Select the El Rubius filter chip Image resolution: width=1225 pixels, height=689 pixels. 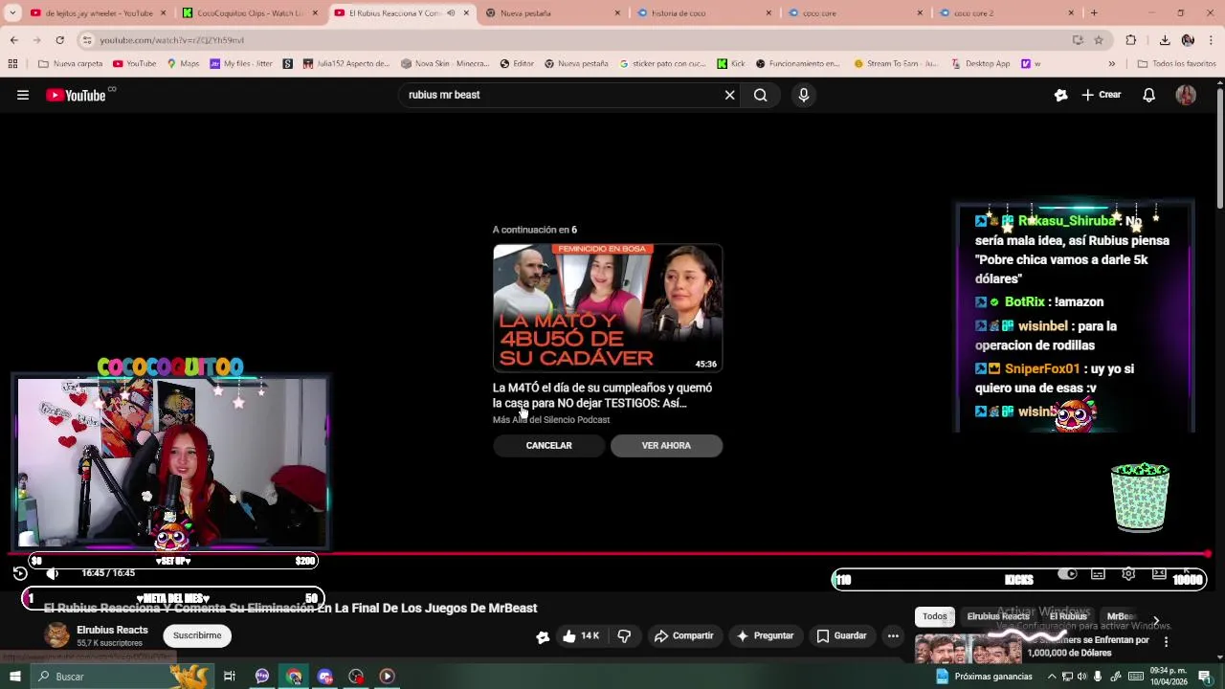(1068, 616)
